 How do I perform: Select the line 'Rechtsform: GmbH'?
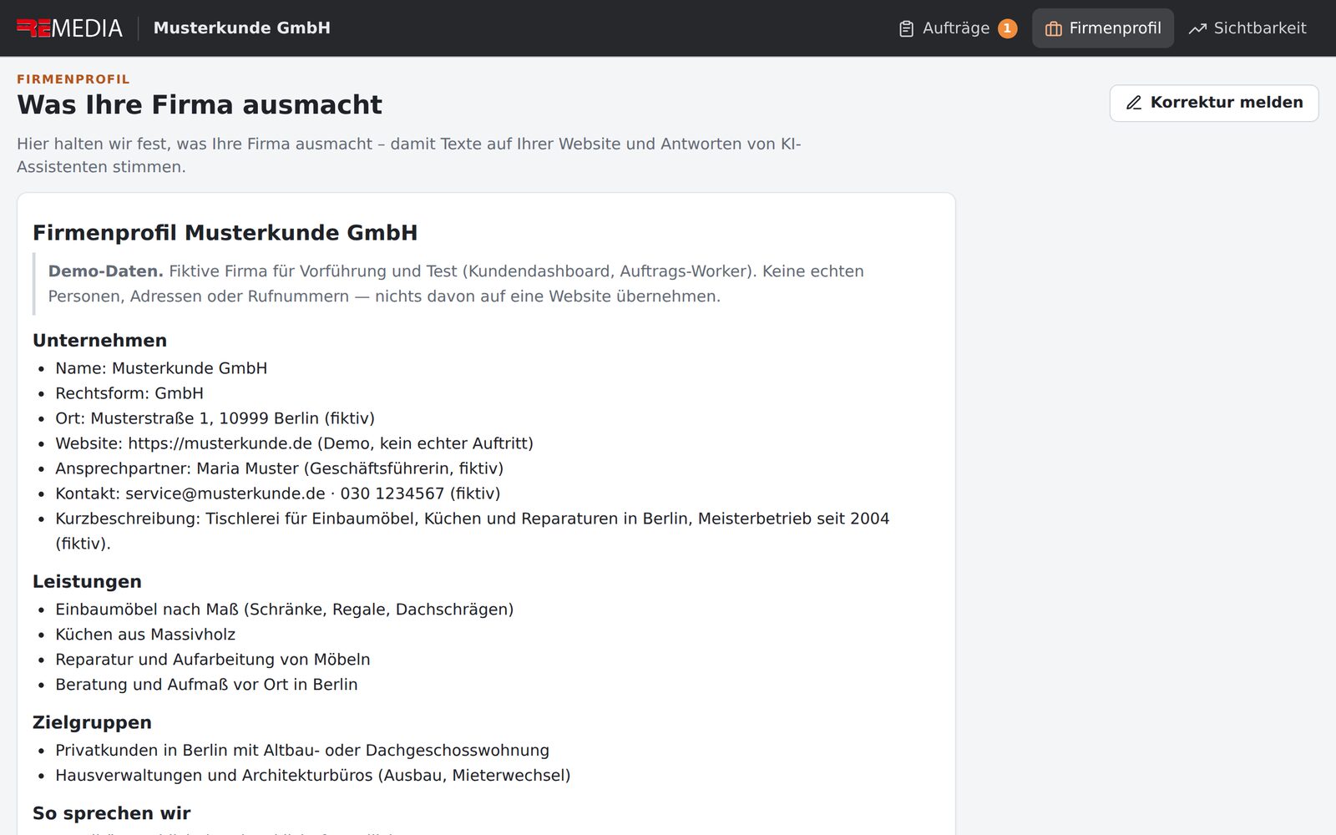point(129,393)
